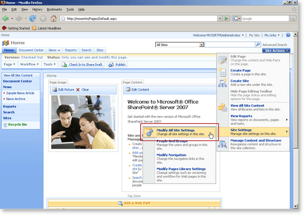This screenshot has width=304, height=215.
Task: Click the Advanced Search link
Action: 275,45
